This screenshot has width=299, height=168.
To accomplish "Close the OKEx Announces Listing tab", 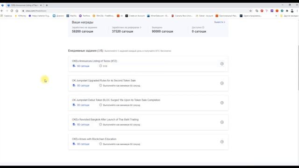I will click(x=41, y=5).
